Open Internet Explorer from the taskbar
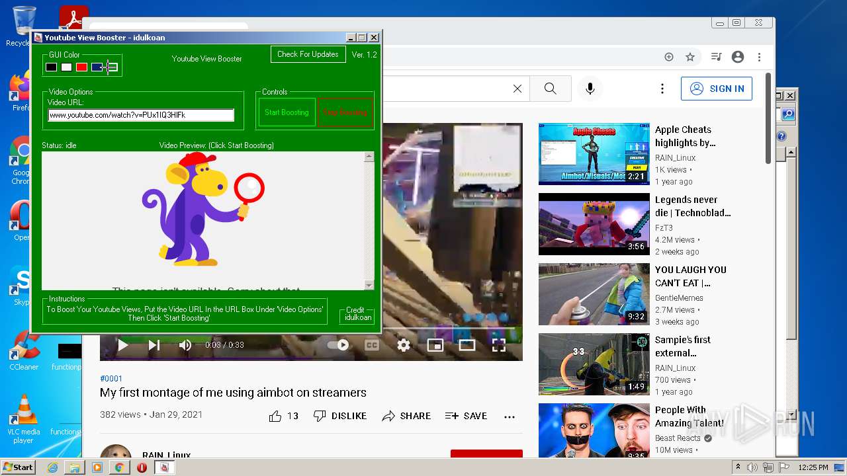 (52, 467)
